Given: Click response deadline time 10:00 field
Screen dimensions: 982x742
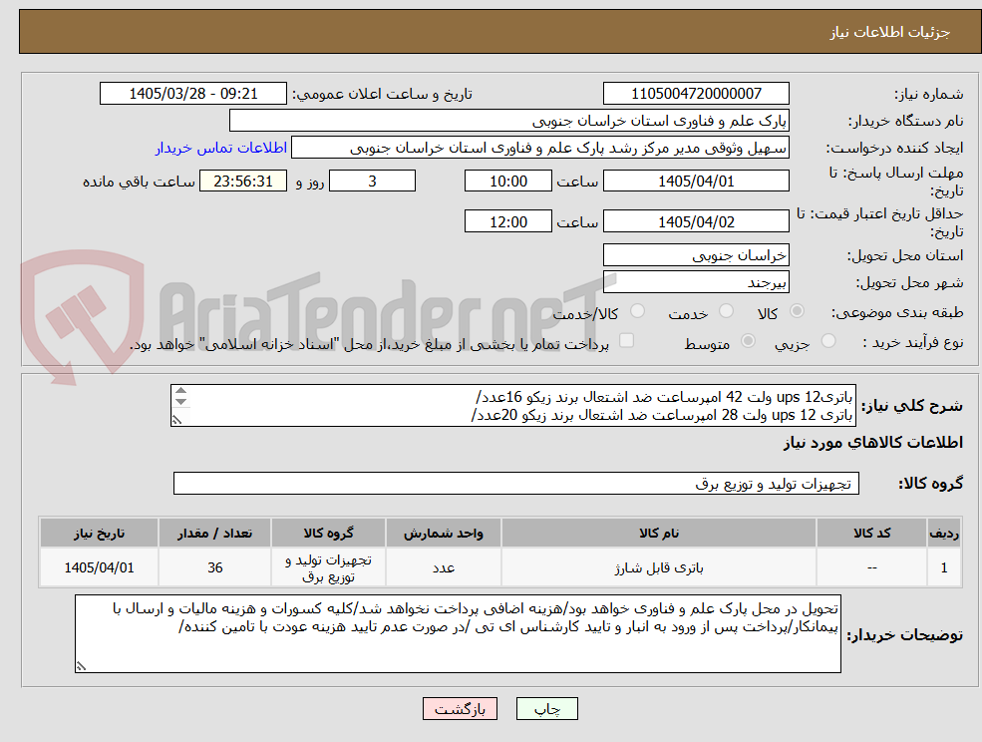Looking at the screenshot, I should click(507, 182).
